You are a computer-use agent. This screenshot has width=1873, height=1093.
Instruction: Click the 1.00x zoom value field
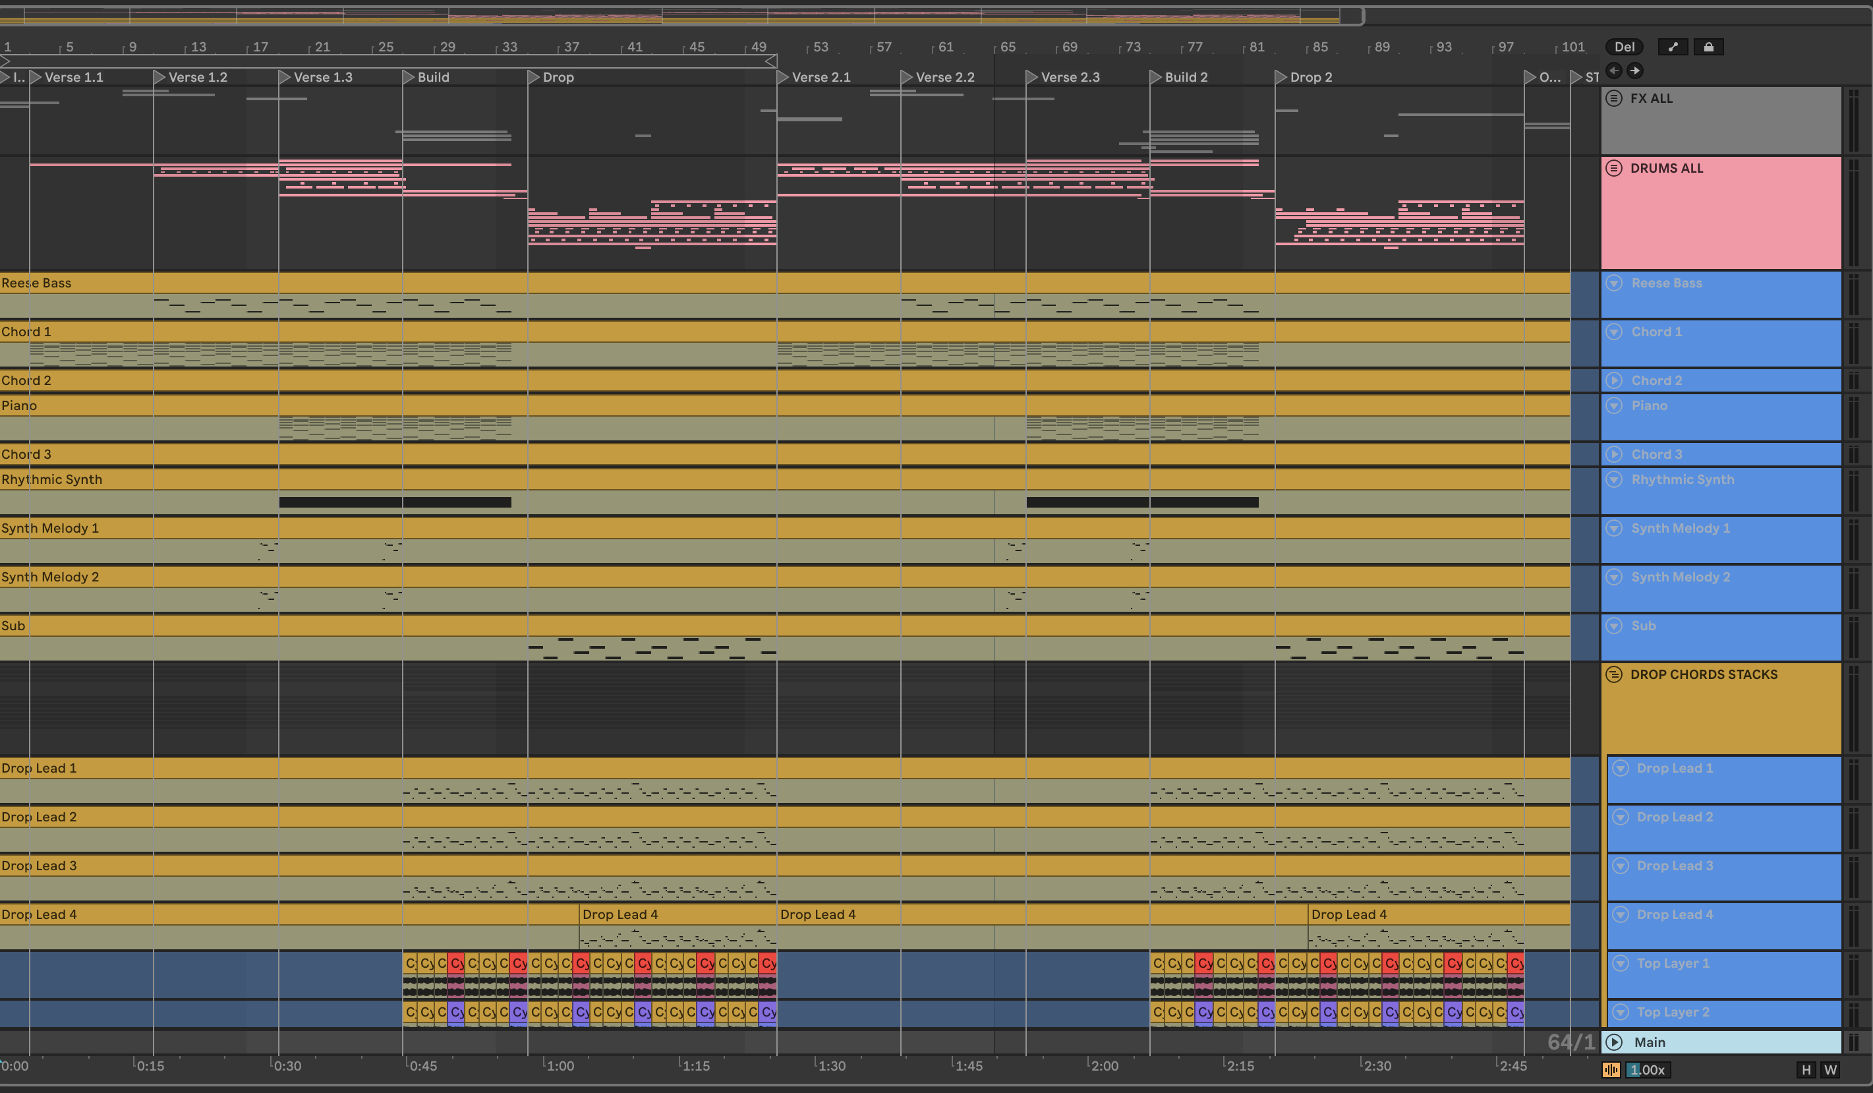(1647, 1070)
